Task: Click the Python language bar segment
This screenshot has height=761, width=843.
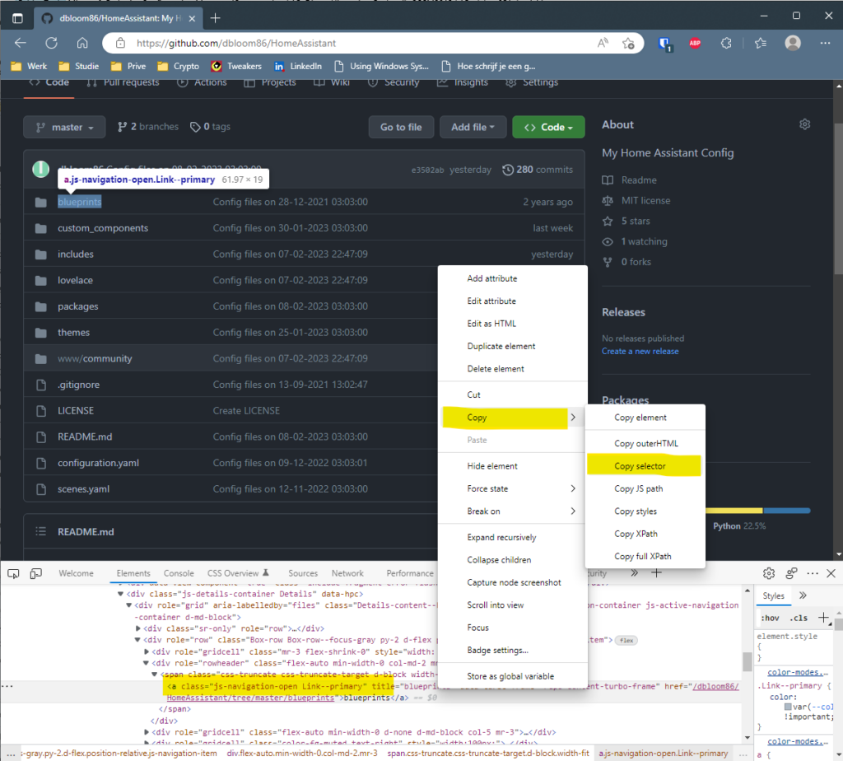Action: tap(786, 511)
